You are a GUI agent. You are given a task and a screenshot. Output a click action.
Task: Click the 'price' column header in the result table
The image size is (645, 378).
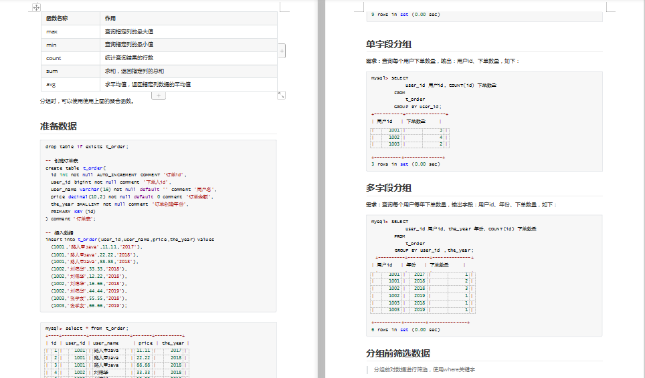tap(145, 343)
